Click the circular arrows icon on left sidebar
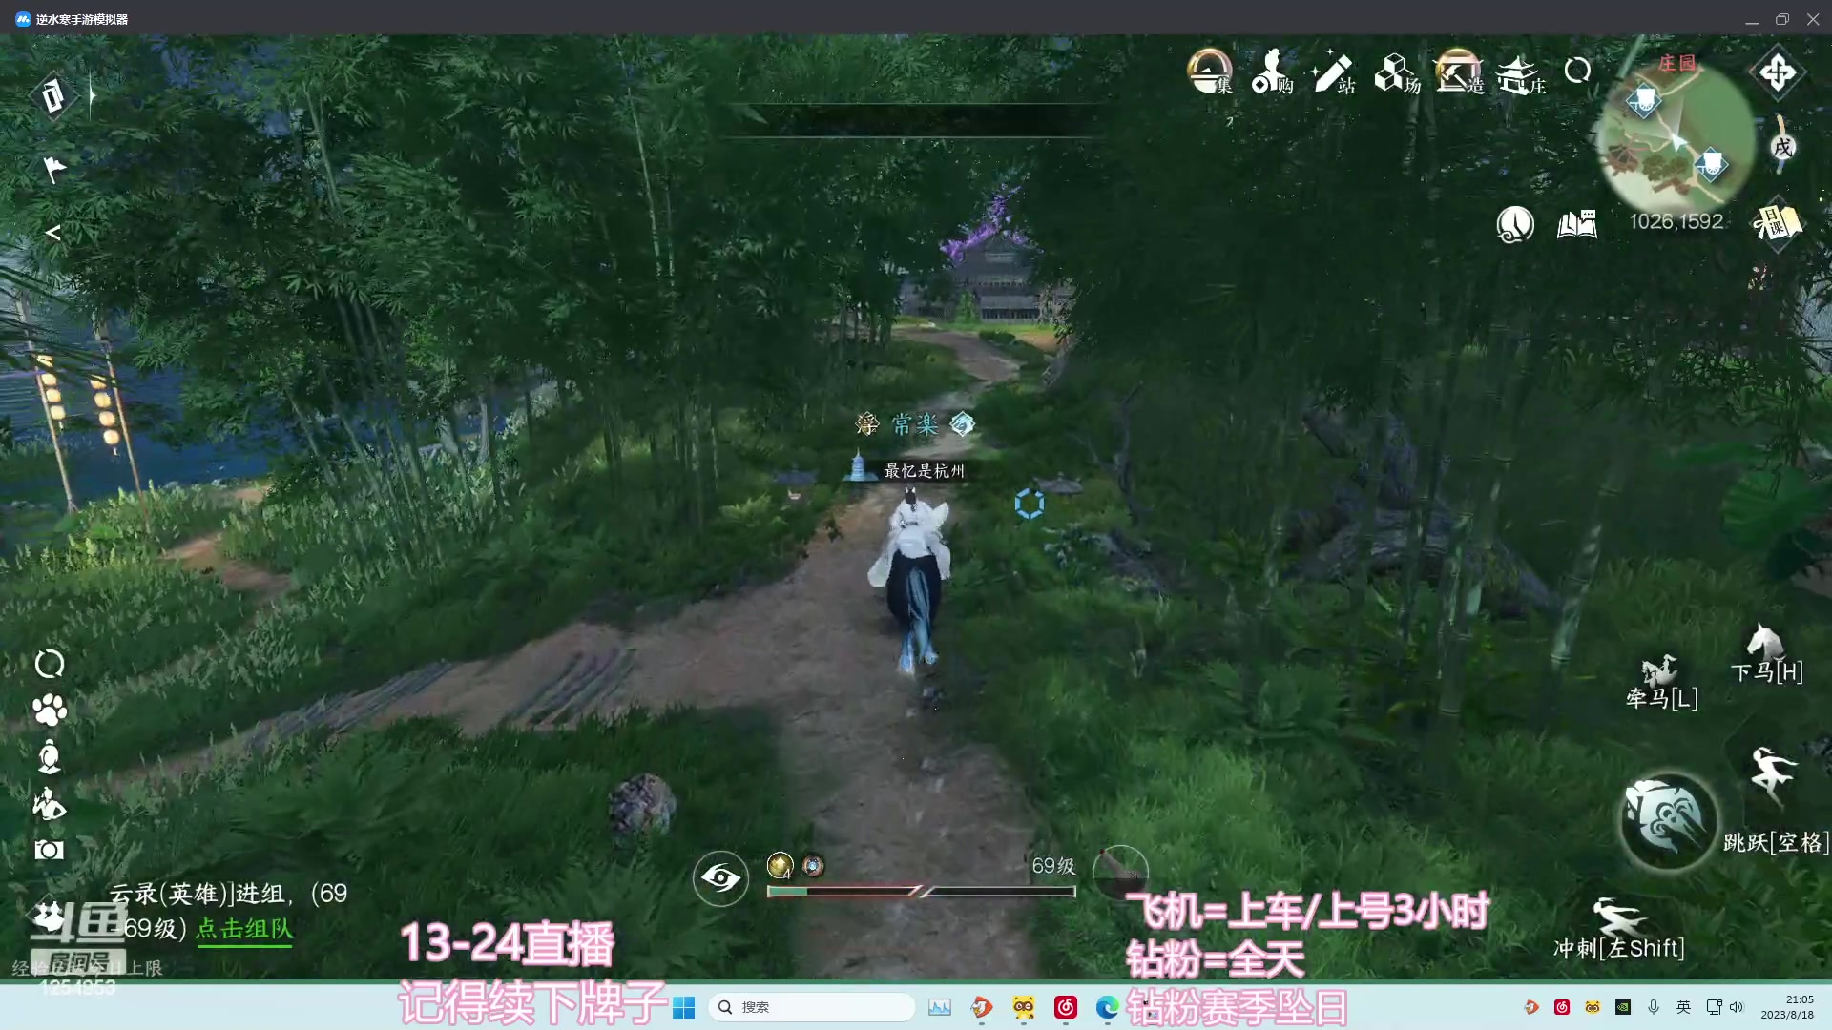The image size is (1832, 1030). coord(50,664)
